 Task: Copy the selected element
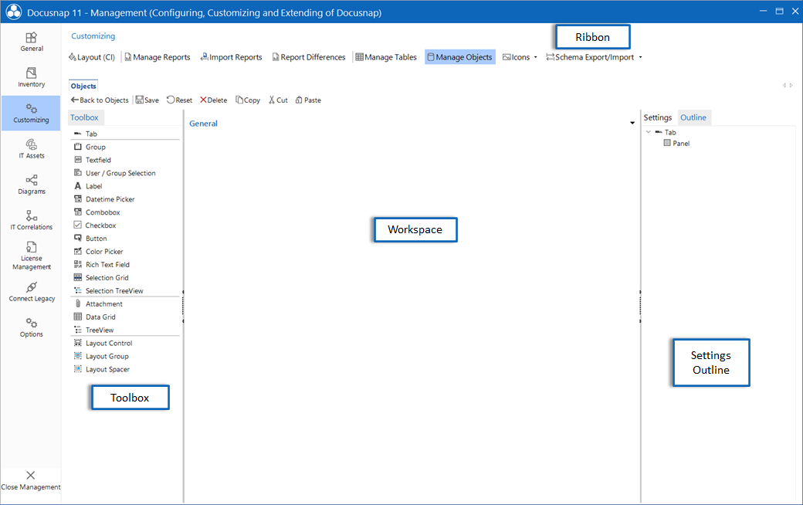click(x=248, y=100)
